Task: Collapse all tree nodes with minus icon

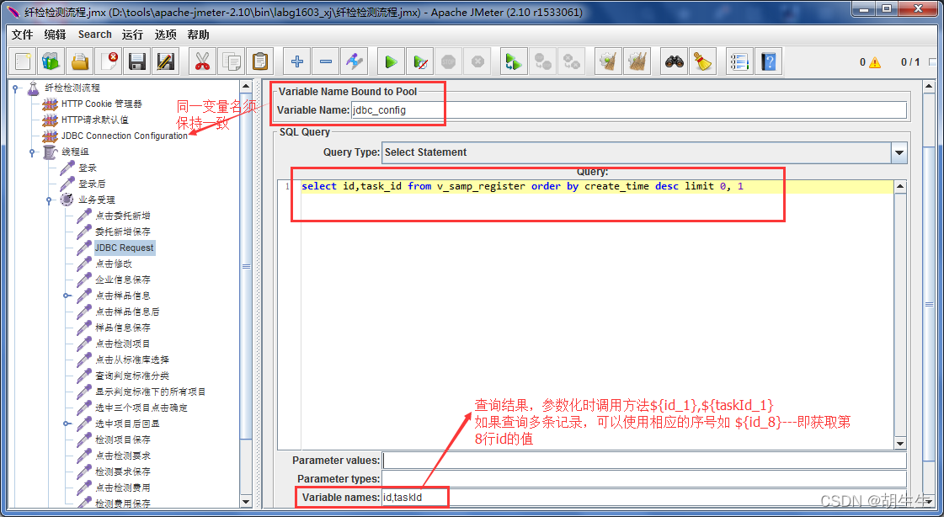Action: [x=325, y=61]
